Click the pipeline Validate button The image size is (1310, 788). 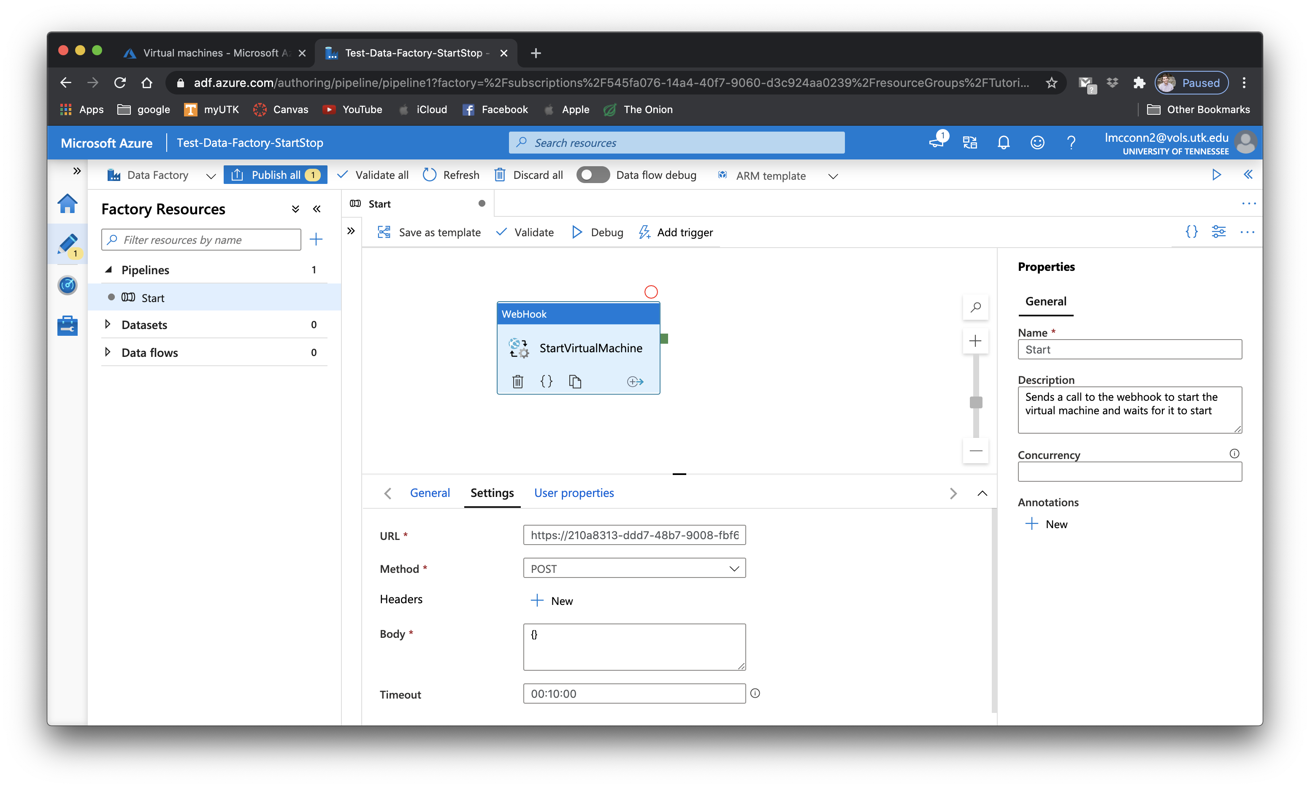[x=525, y=232]
